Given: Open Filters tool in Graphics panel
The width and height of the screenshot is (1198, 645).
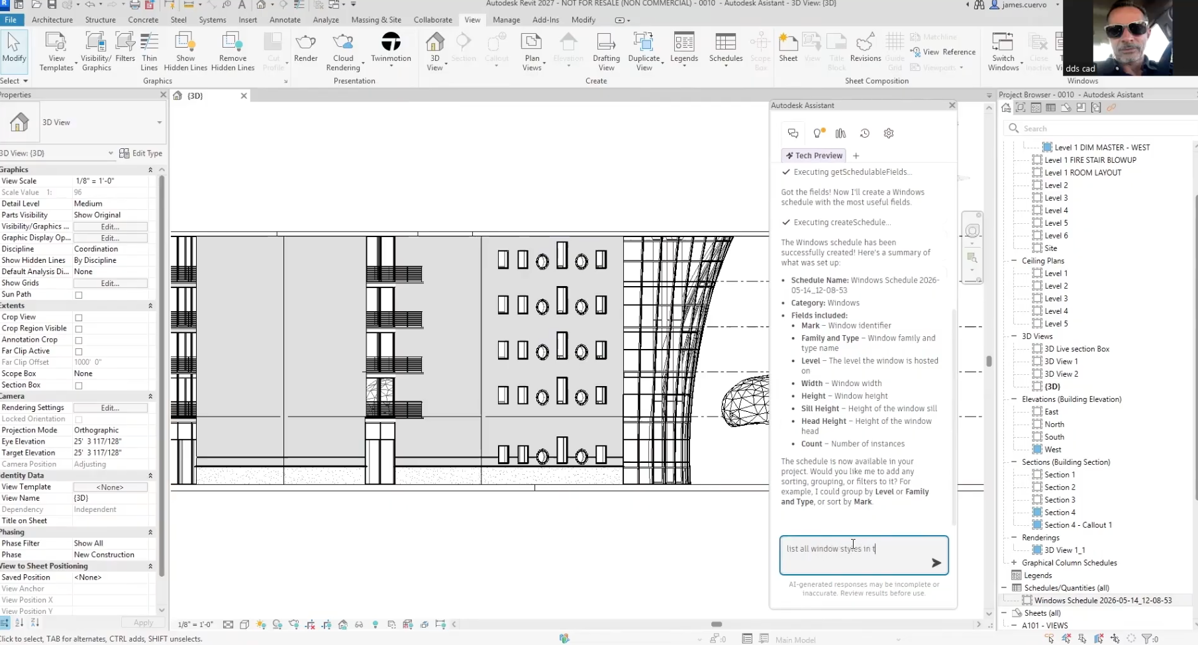Looking at the screenshot, I should click(125, 47).
